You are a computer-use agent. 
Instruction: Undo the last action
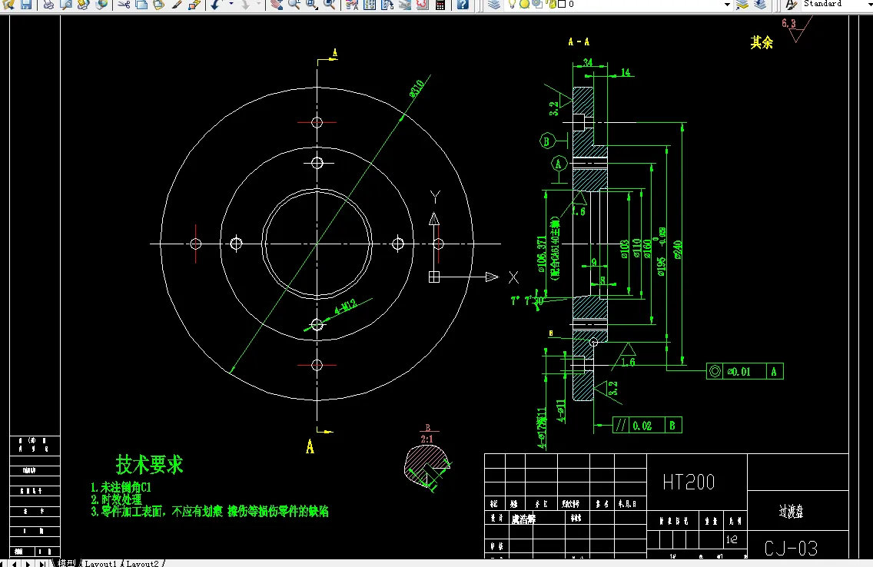click(217, 5)
